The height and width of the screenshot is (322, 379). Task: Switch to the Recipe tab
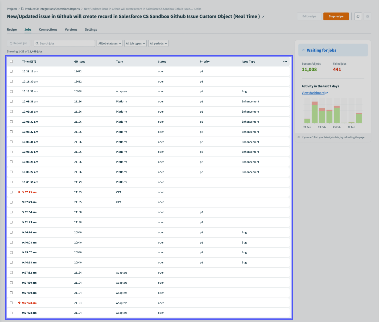(x=12, y=29)
